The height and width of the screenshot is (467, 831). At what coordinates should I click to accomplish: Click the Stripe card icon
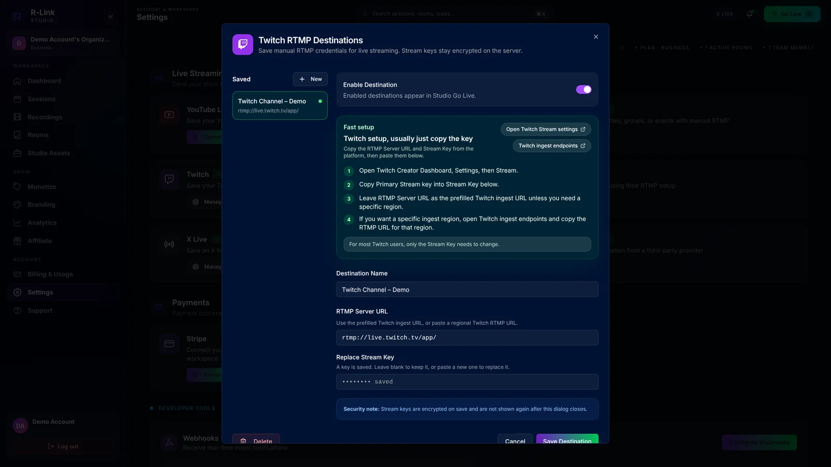(169, 344)
